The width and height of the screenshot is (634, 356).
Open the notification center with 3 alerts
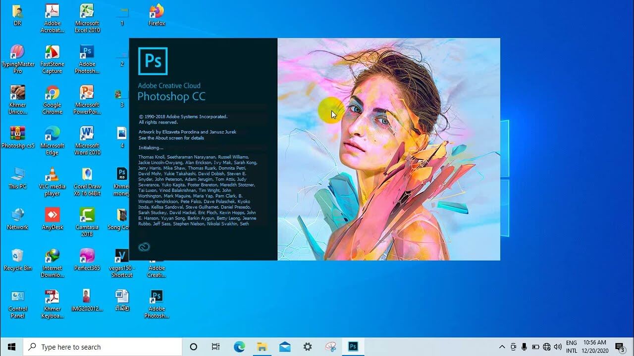pyautogui.click(x=620, y=347)
